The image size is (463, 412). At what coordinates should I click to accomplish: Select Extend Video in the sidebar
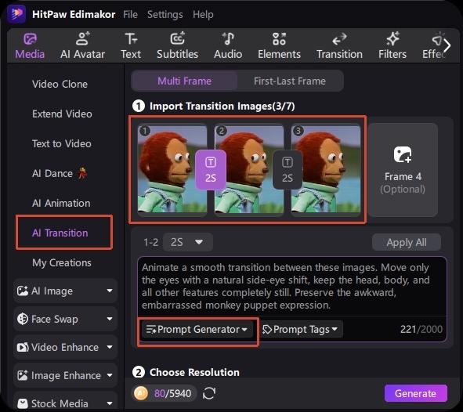pos(62,114)
